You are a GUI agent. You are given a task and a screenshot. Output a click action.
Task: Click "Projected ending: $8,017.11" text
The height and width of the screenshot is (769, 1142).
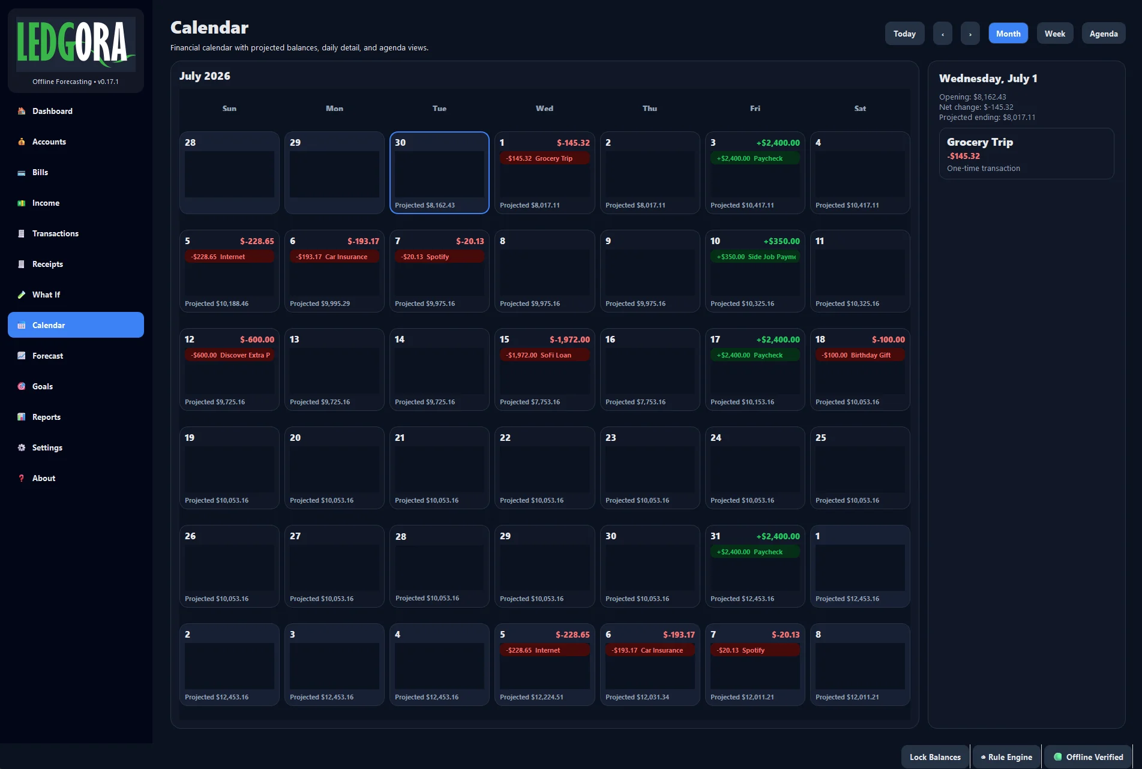[987, 118]
